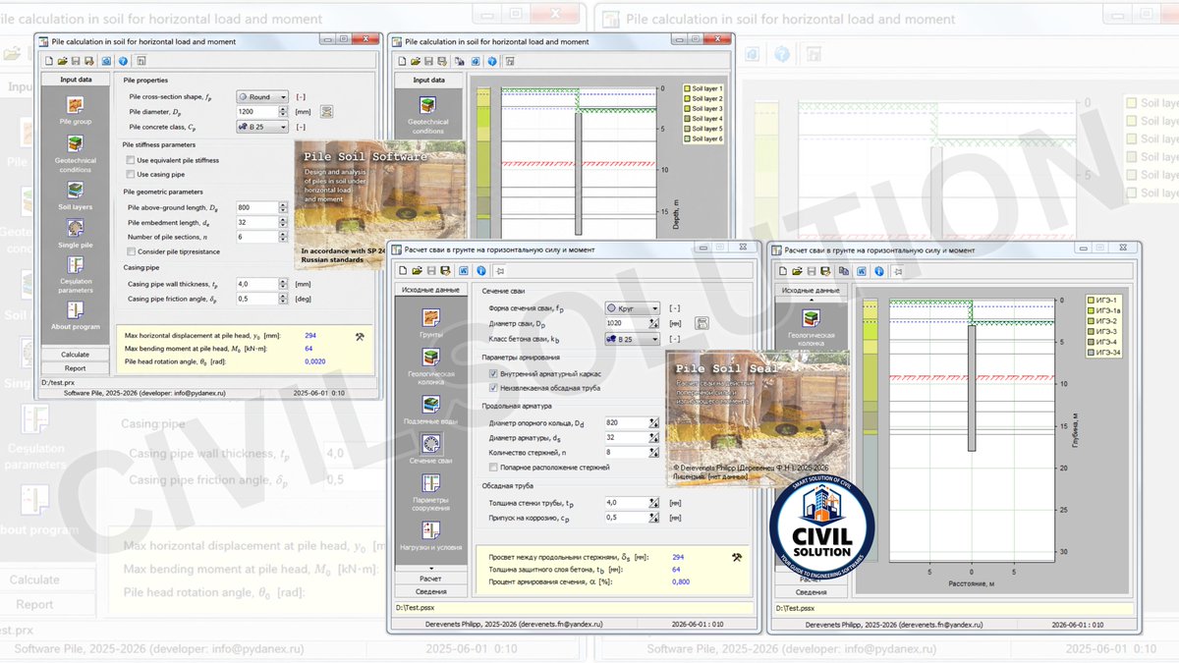1179x663 pixels.
Task: Click hammer icon in Russian results panel
Action: (737, 557)
